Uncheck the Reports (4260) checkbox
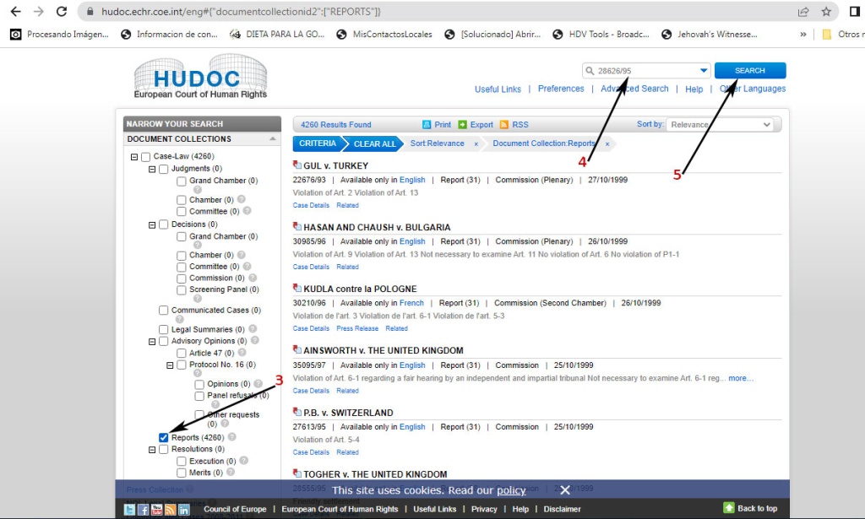 coord(163,437)
